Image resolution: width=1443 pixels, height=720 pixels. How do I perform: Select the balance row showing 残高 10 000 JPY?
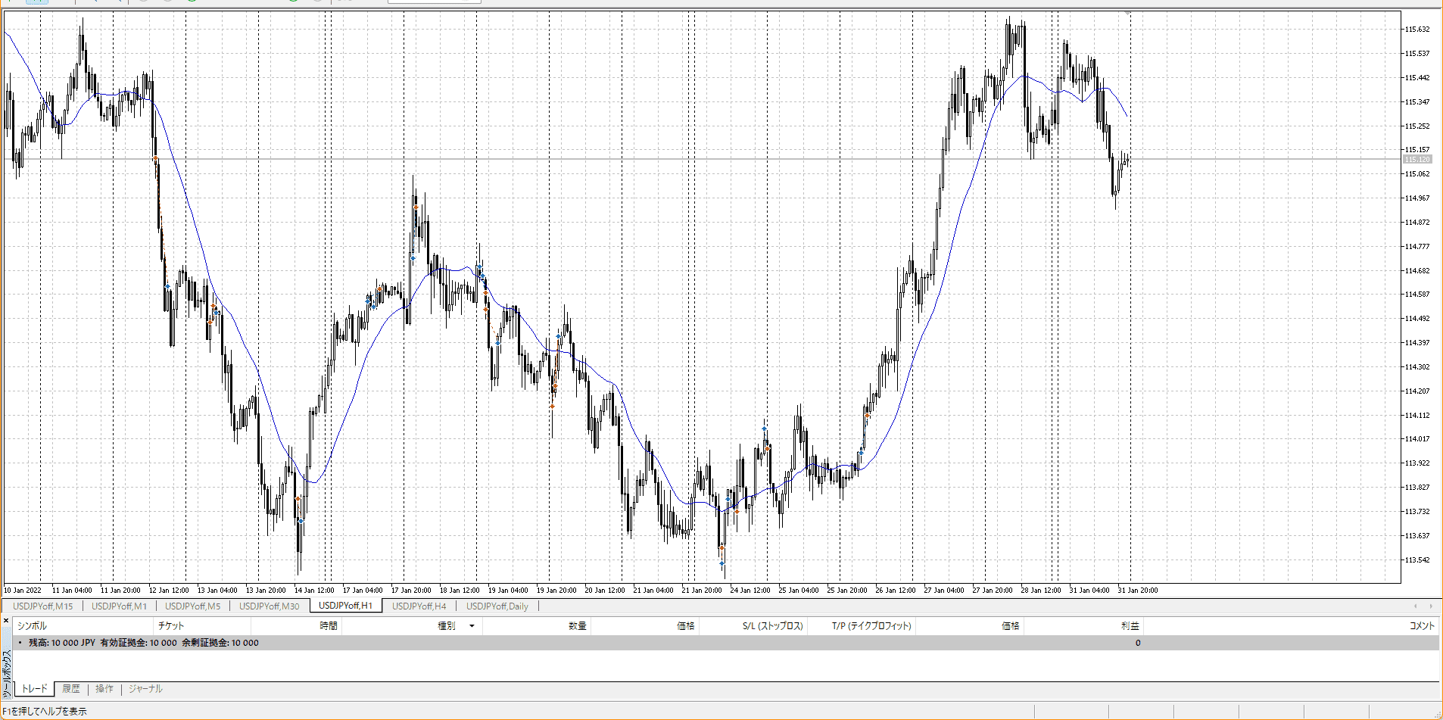pos(144,643)
